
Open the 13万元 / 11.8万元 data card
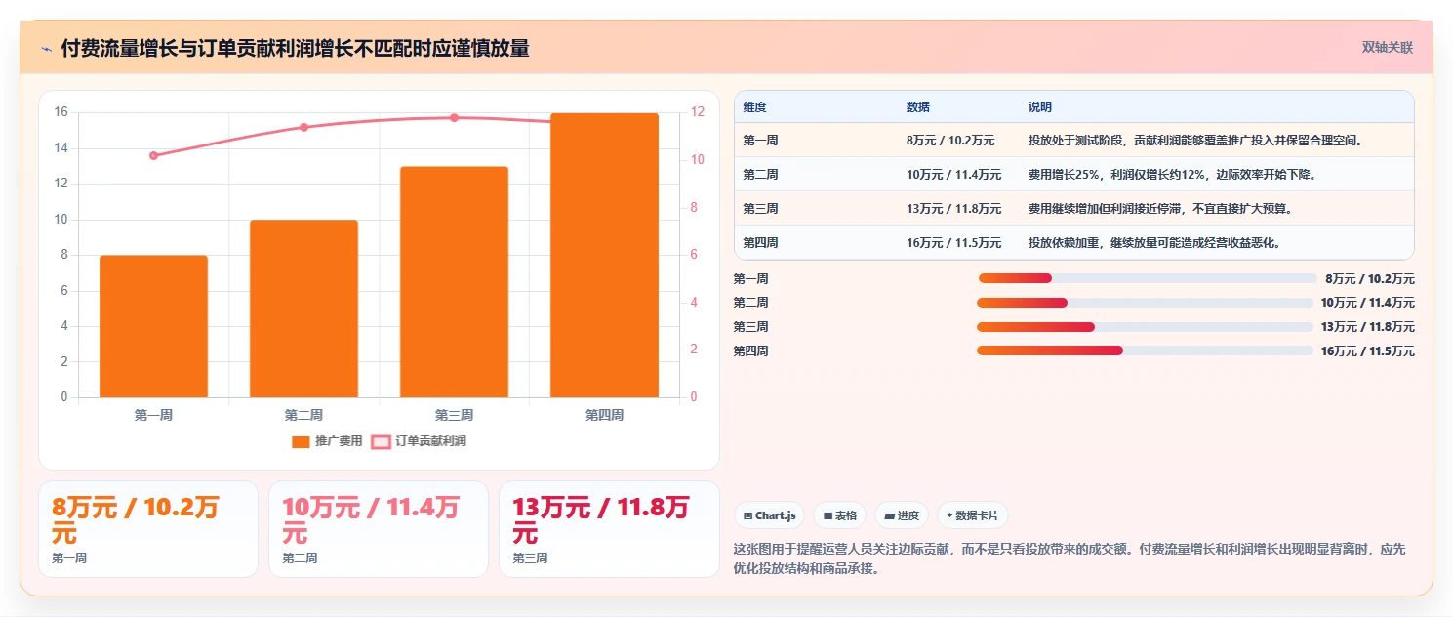click(609, 529)
